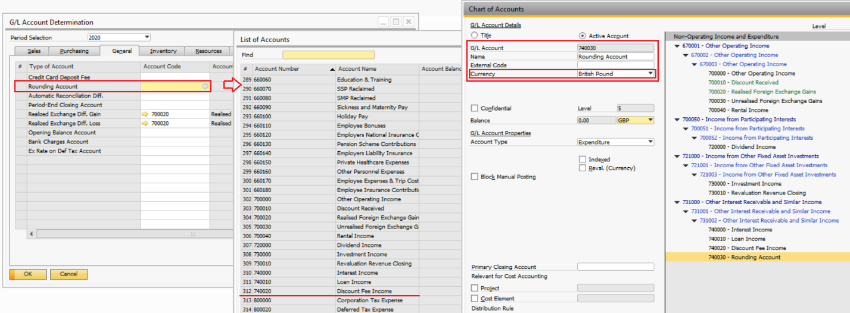Check the Block Manual Posting option
Viewport: 850px width, 313px height.
click(474, 177)
